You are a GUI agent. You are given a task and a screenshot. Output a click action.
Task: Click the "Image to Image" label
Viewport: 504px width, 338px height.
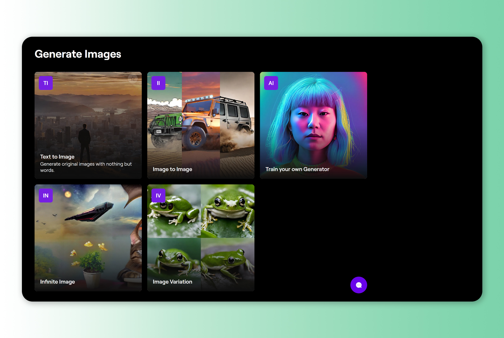172,169
